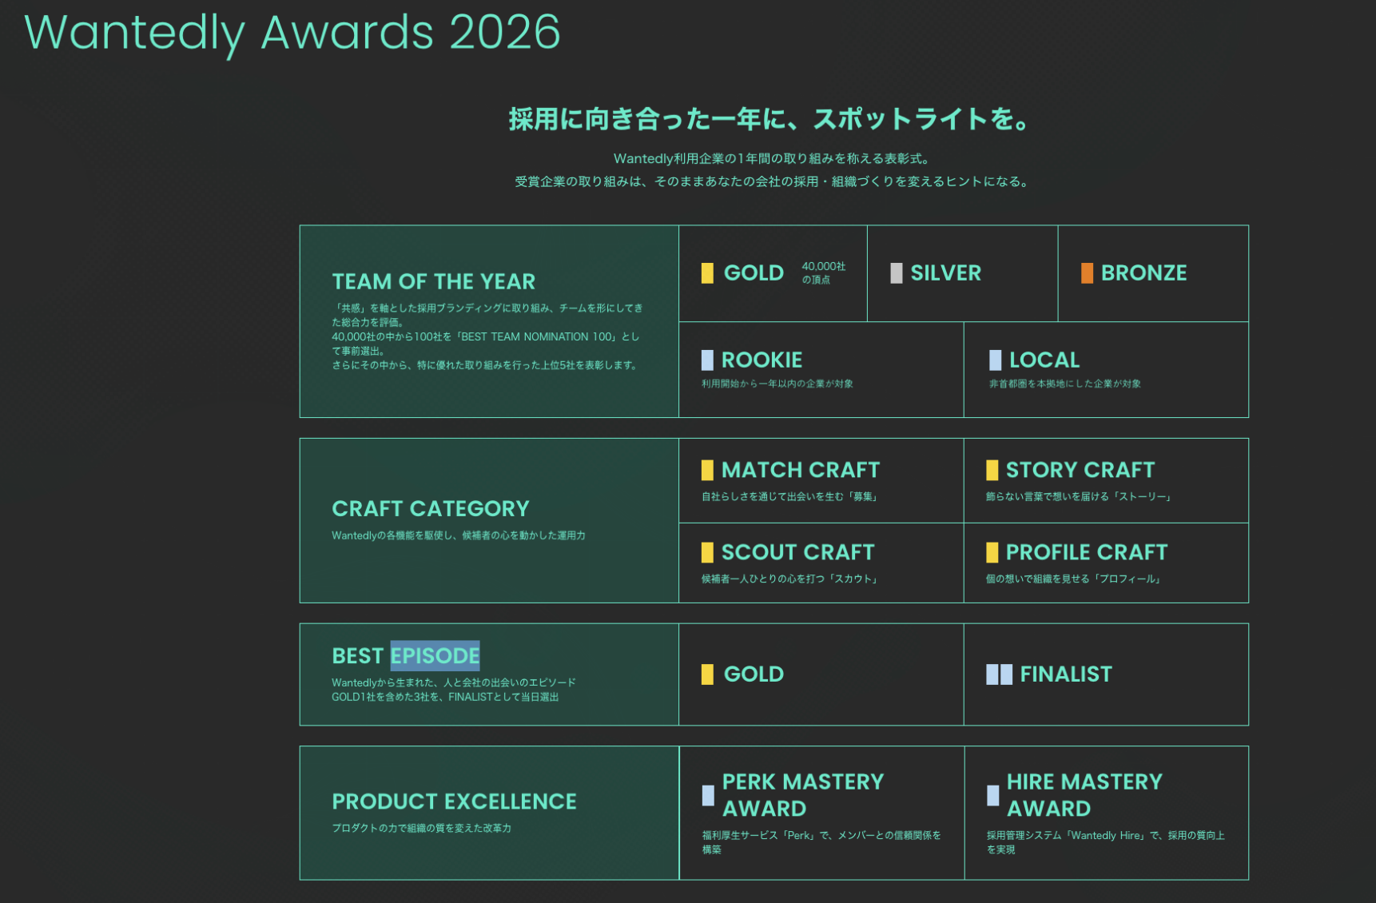Click the yellow marker beside Team of the Year GOLD
Image resolution: width=1376 pixels, height=903 pixels.
pos(707,273)
